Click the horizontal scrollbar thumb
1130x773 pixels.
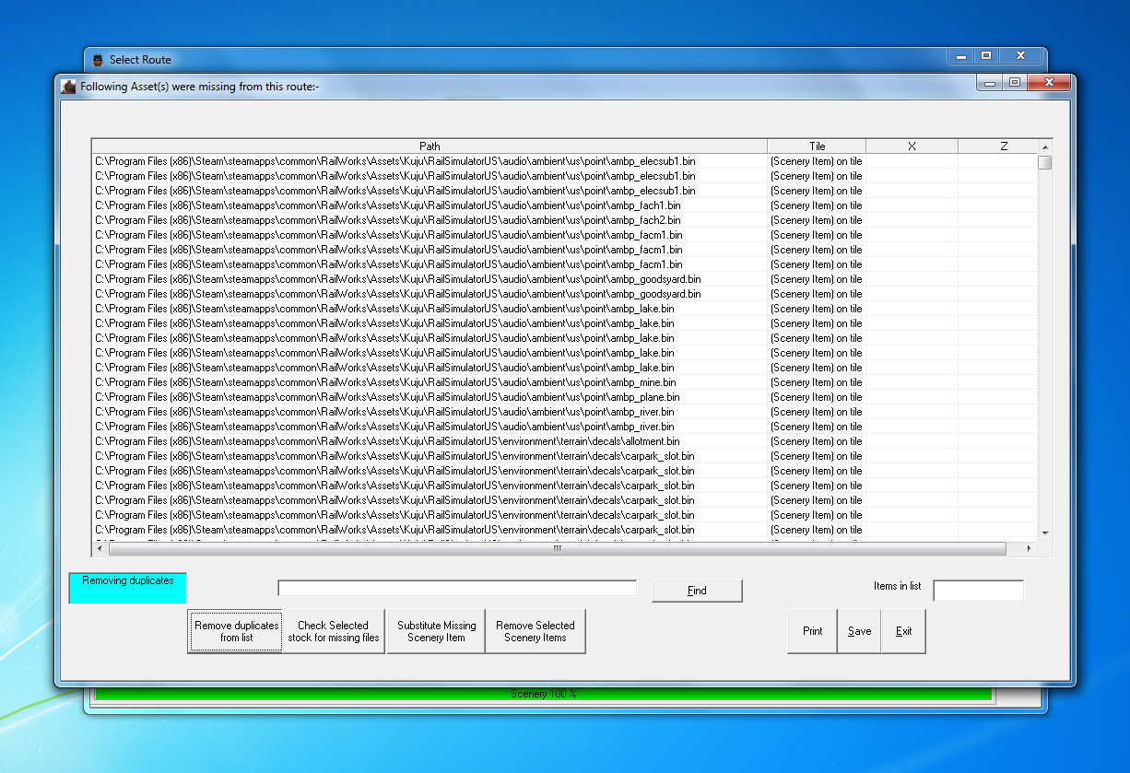click(557, 548)
